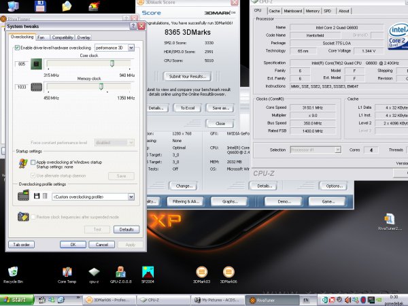
Task: Open 3DMark06 desktop shortcut
Action: click(x=228, y=275)
